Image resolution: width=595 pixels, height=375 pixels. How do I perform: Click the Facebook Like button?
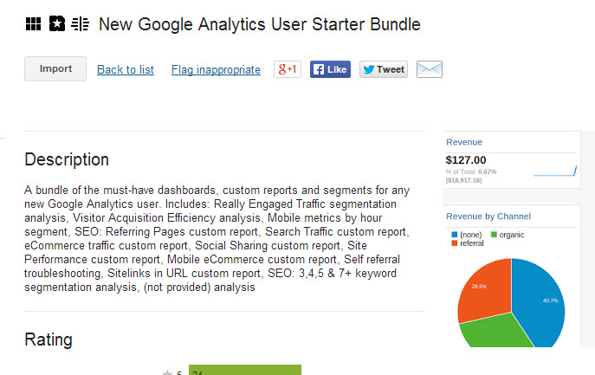[330, 69]
